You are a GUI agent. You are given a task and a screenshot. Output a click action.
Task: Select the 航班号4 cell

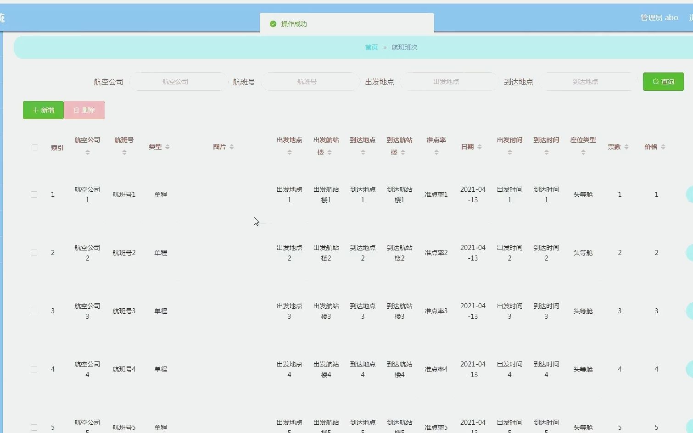[124, 369]
